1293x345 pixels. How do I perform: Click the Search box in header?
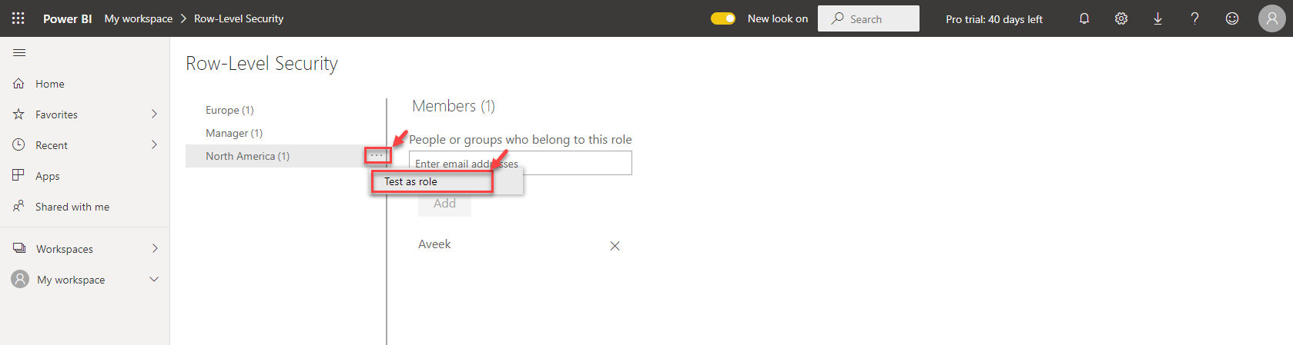tap(869, 18)
